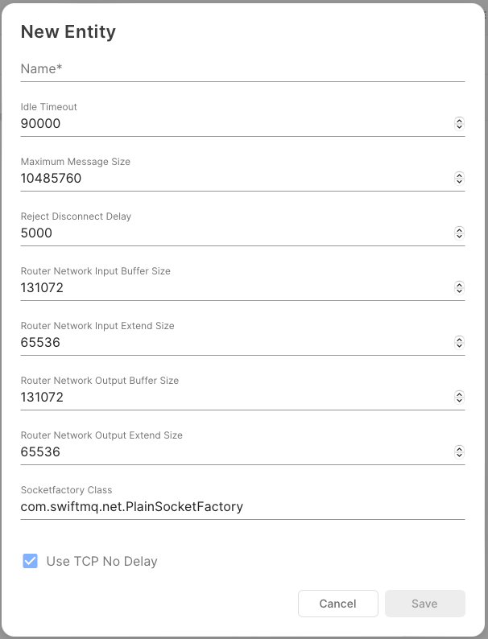Screen dimensions: 488x639
Task: Click the Router Network Input Buffer Size stepper
Action: (x=459, y=288)
